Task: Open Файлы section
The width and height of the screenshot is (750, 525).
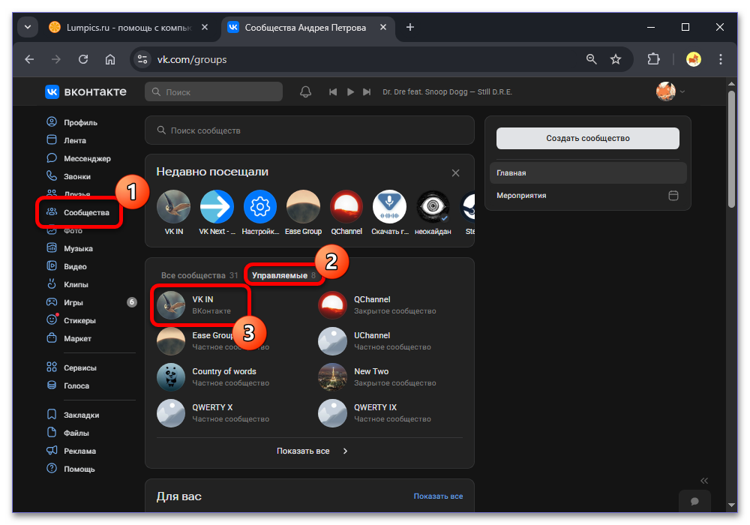Action: (x=67, y=433)
